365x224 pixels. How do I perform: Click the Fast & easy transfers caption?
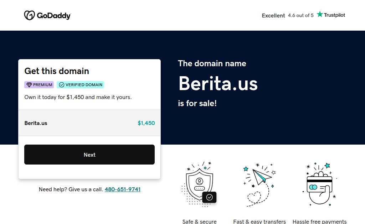pyautogui.click(x=259, y=222)
